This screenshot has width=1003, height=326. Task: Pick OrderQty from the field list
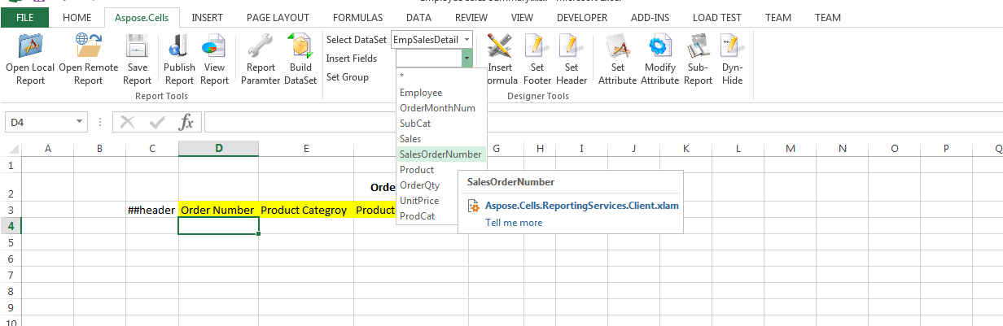pyautogui.click(x=441, y=185)
